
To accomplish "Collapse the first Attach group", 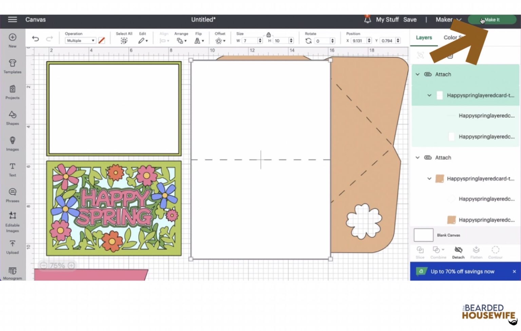I will [418, 74].
